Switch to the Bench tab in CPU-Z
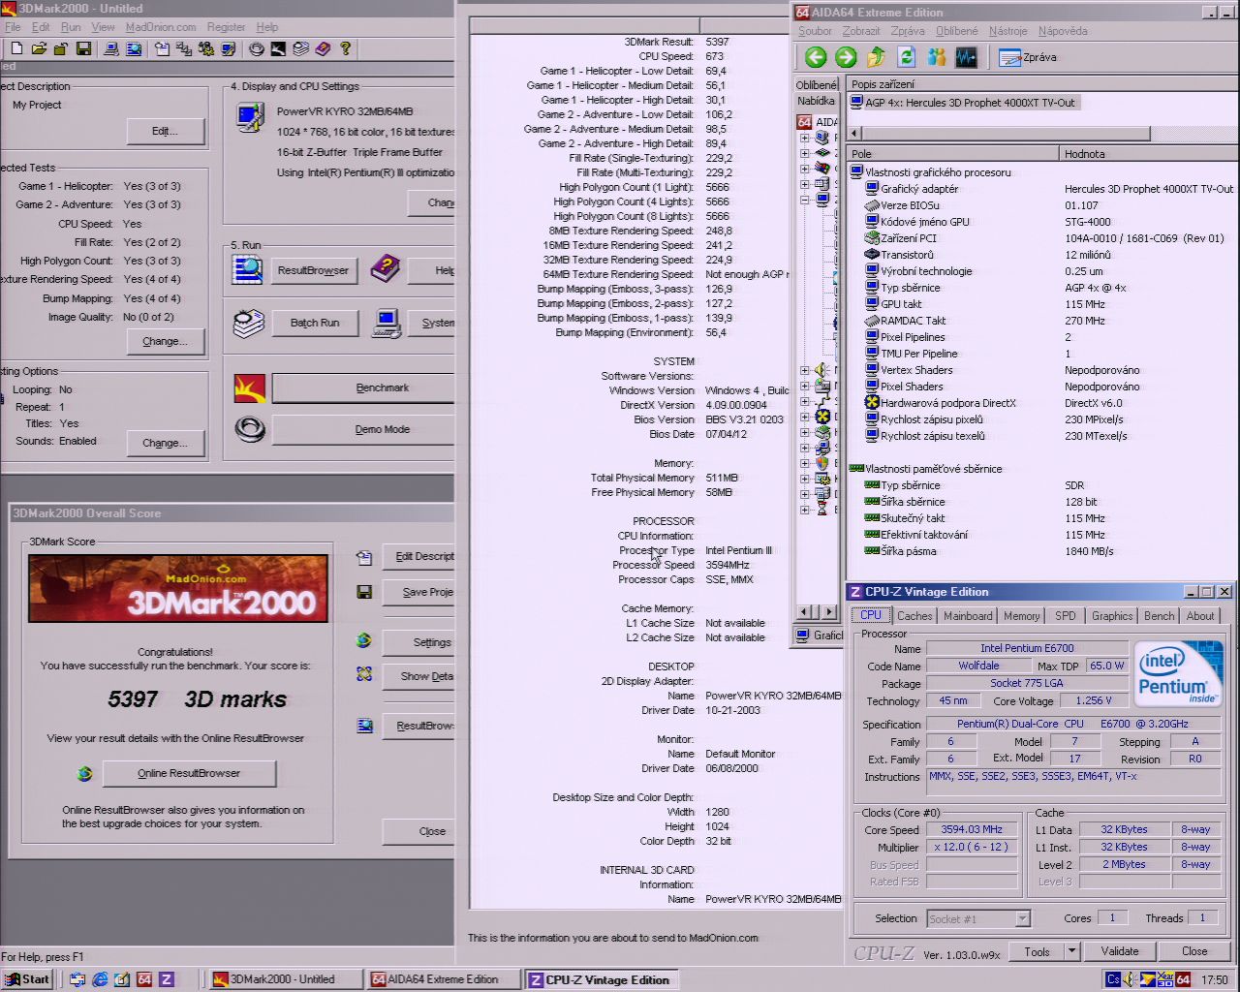The image size is (1240, 992). tap(1160, 615)
